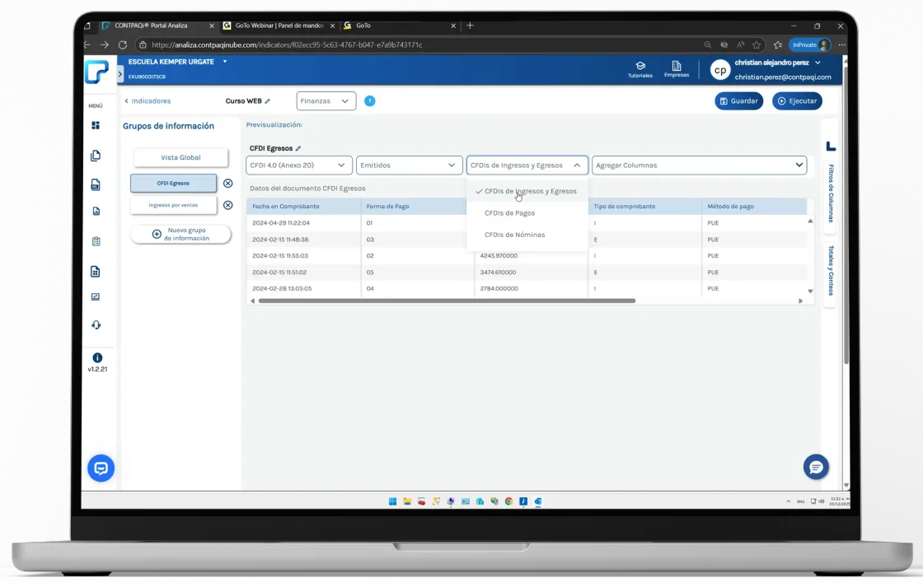Open the Filtros de Columnas side panel

pyautogui.click(x=831, y=193)
